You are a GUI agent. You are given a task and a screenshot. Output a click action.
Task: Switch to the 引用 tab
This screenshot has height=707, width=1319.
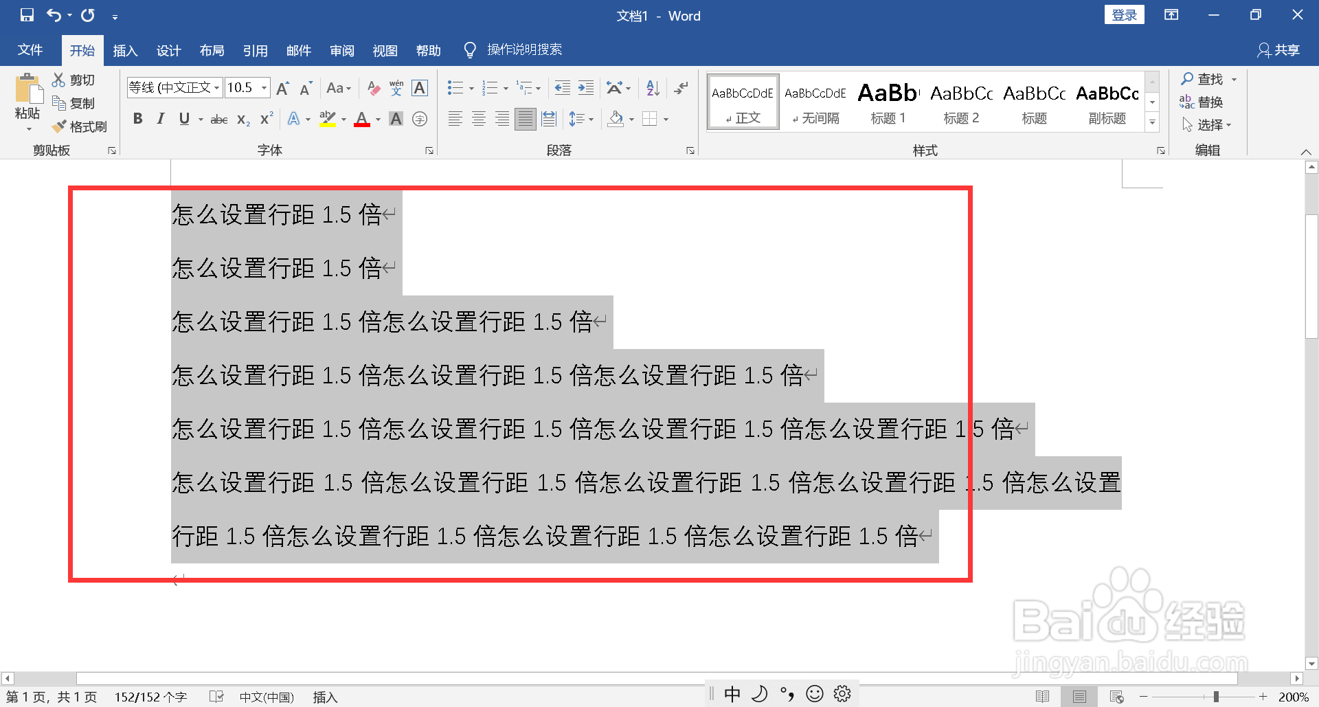tap(256, 50)
